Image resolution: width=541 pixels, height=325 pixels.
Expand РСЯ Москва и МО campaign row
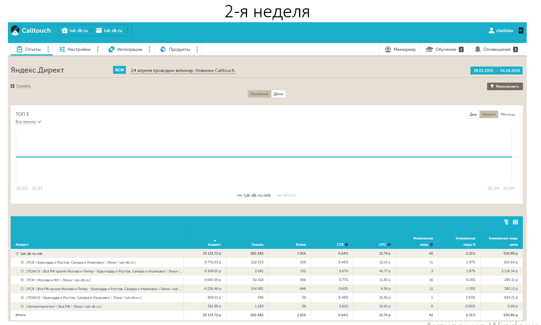22,280
